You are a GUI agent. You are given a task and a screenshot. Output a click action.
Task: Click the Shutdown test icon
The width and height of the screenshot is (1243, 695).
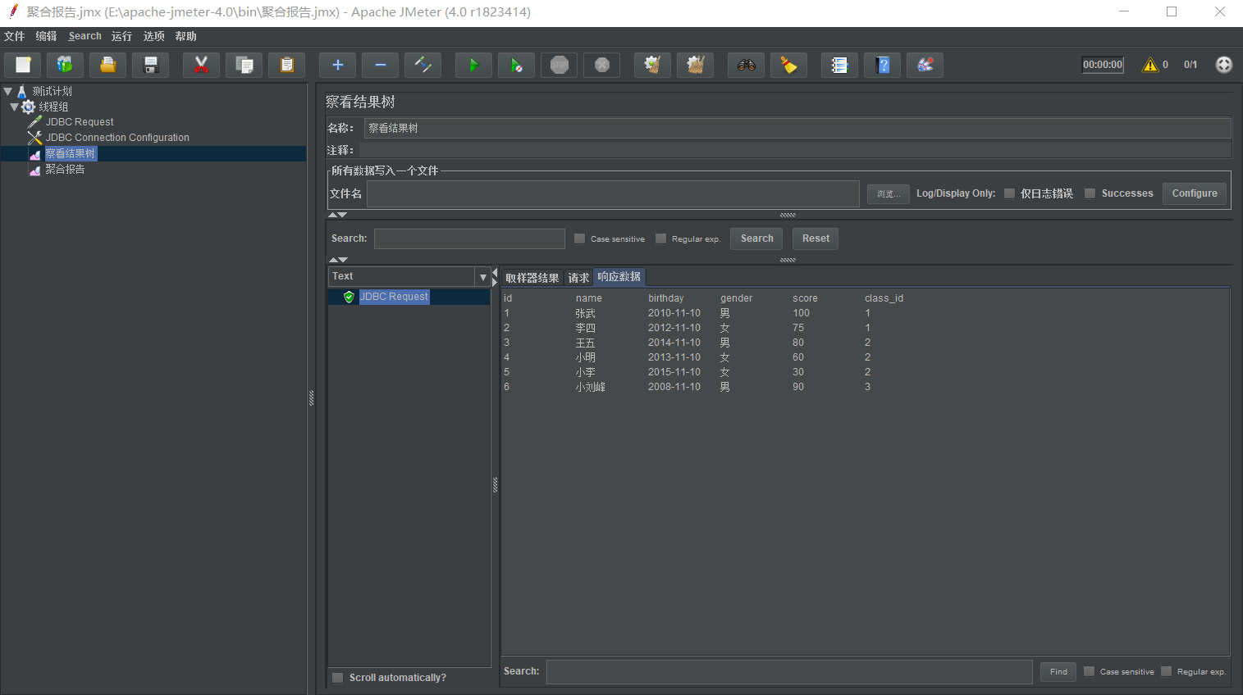click(x=602, y=65)
